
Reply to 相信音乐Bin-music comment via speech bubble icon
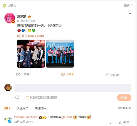[110, 122]
